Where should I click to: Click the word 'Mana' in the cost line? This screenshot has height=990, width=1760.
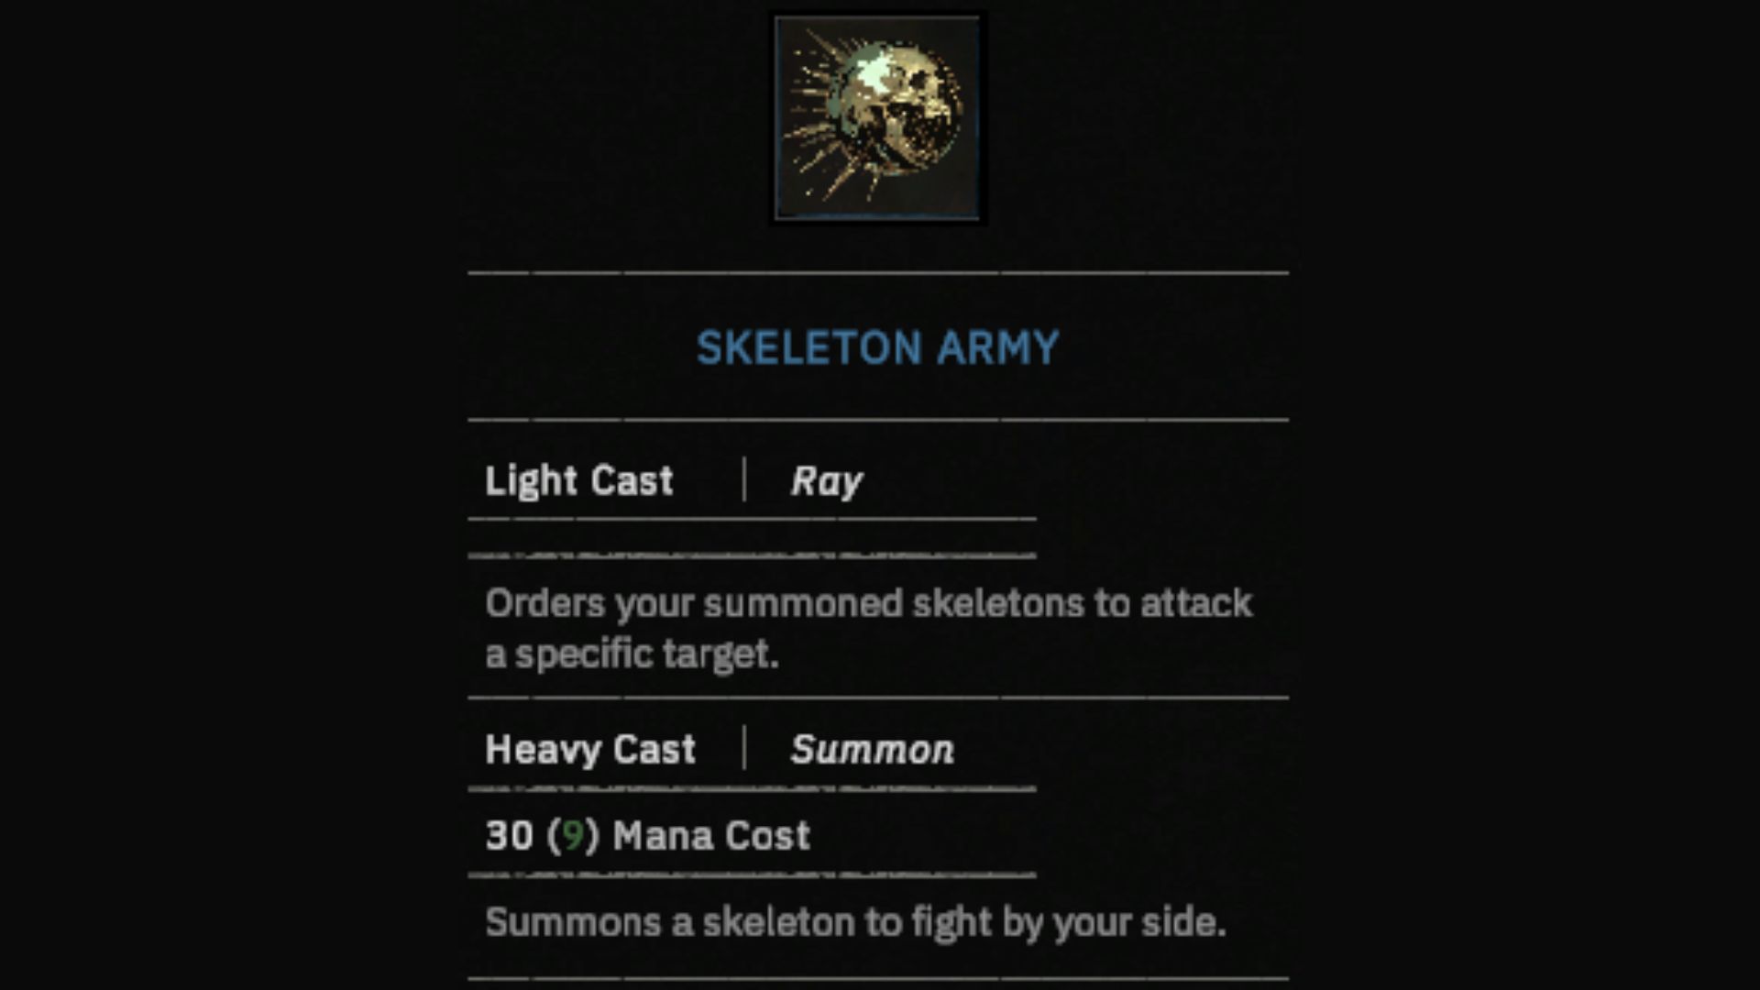point(658,836)
